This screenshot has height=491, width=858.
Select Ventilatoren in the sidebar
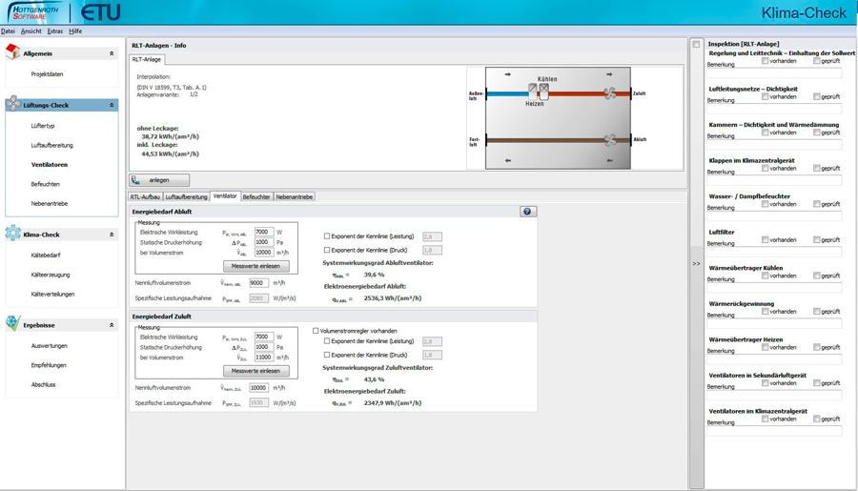pyautogui.click(x=50, y=165)
